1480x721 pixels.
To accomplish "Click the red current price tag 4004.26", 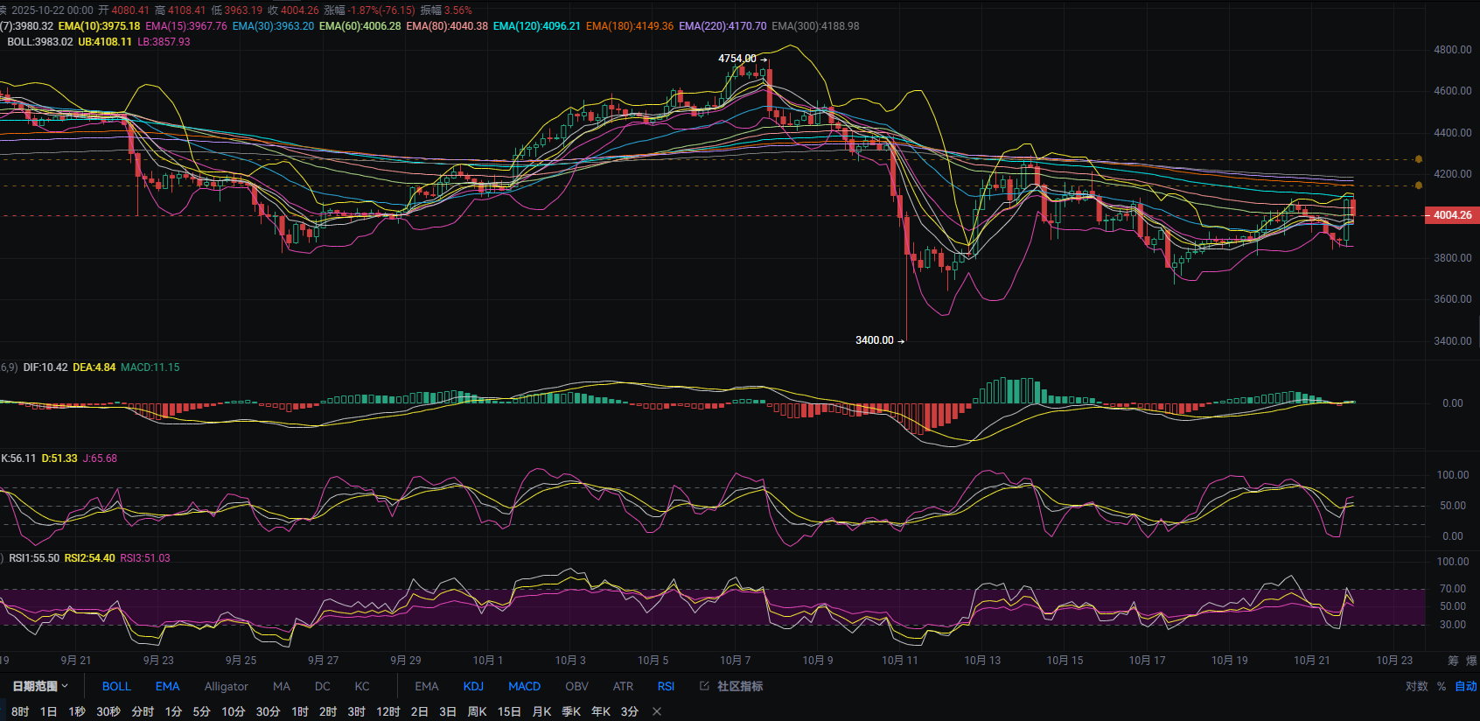I will click(x=1452, y=215).
